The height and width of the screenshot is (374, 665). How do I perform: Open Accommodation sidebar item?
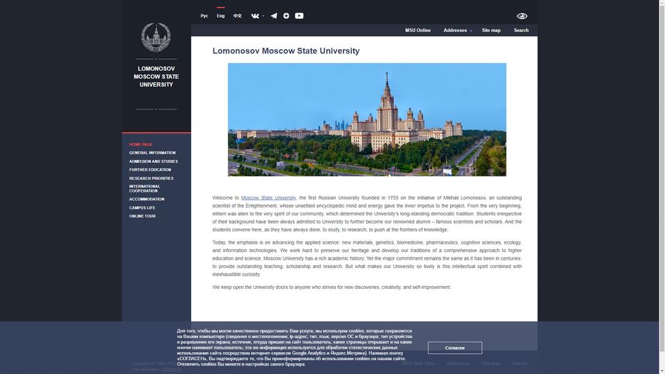point(147,199)
